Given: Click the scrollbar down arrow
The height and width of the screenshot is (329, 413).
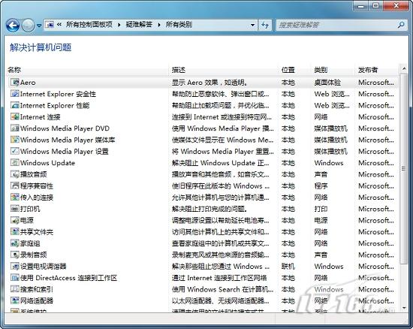Looking at the screenshot, I should click(x=404, y=308).
